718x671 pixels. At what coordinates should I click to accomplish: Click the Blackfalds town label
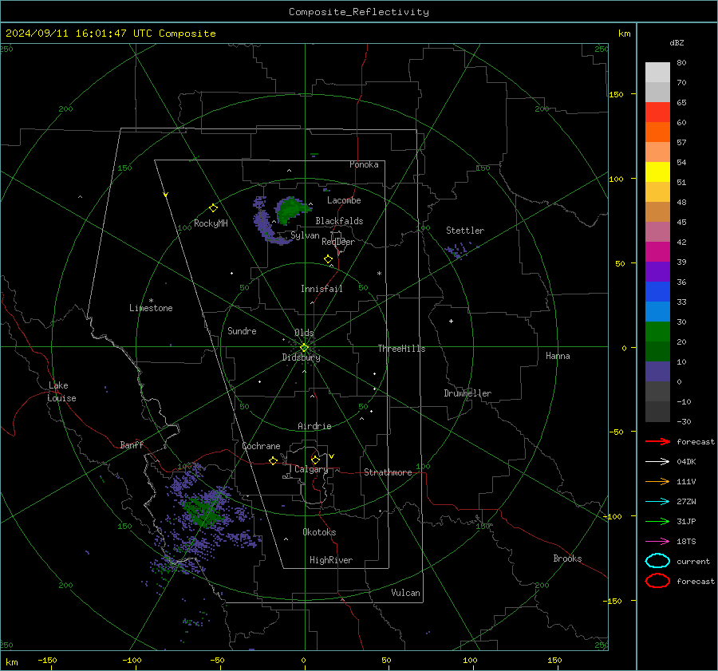point(339,221)
